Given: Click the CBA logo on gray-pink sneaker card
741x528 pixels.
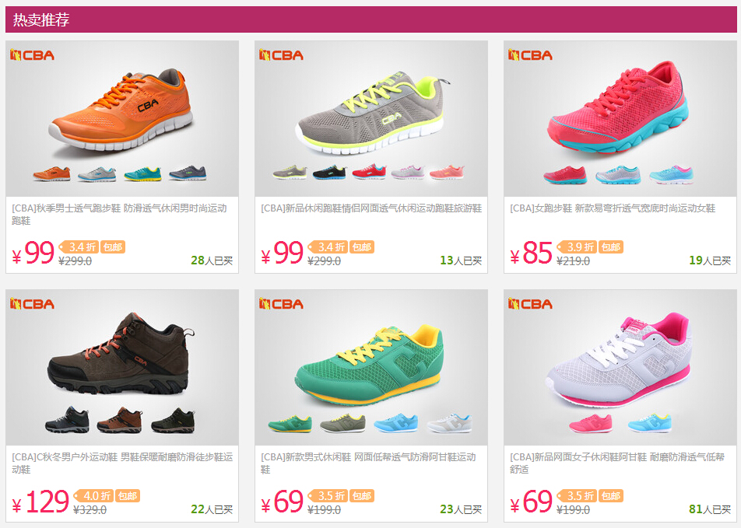Looking at the screenshot, I should 530,304.
